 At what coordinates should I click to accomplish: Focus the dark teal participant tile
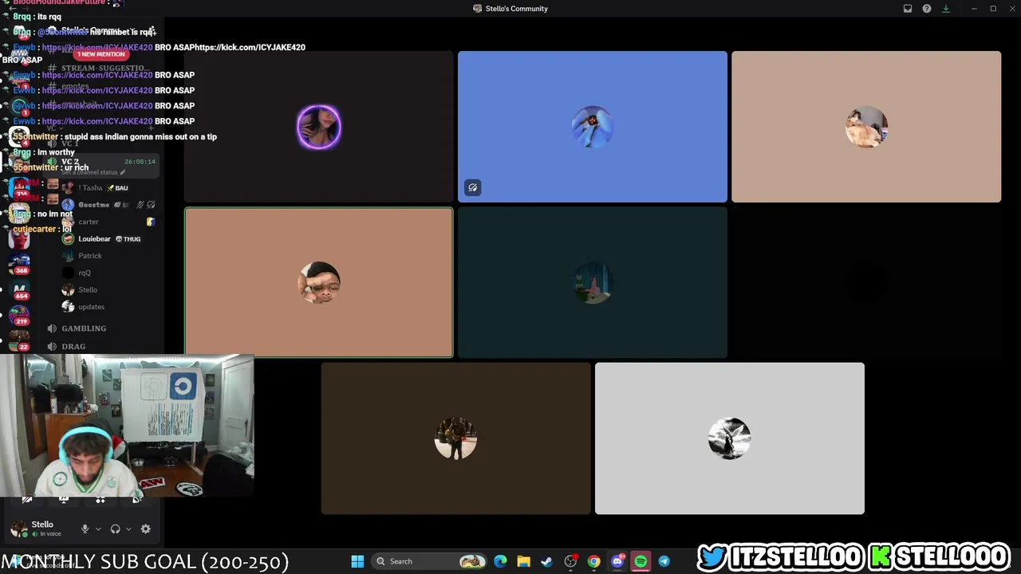pyautogui.click(x=593, y=282)
